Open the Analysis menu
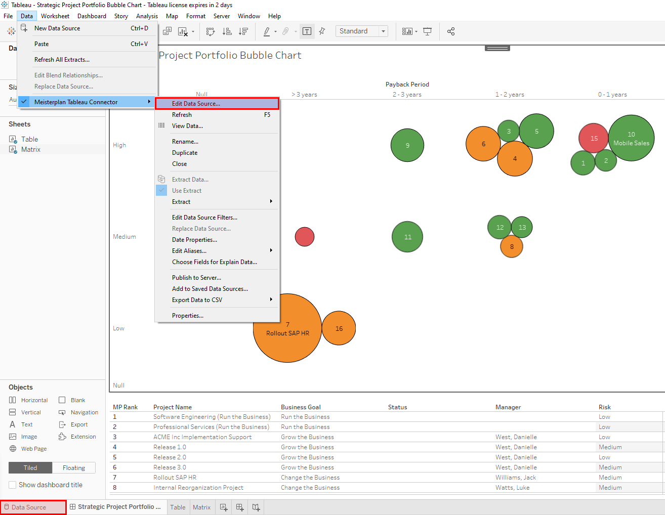The image size is (665, 515). [147, 16]
